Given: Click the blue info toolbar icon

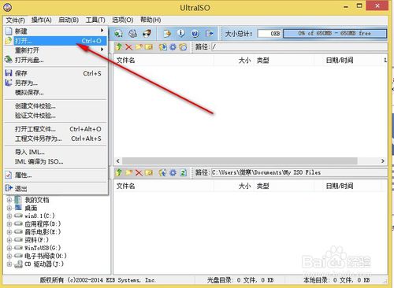Looking at the screenshot, I should pyautogui.click(x=181, y=33).
